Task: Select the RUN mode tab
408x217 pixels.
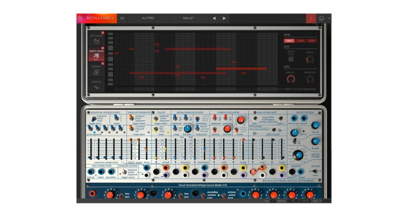Action: pos(311,41)
